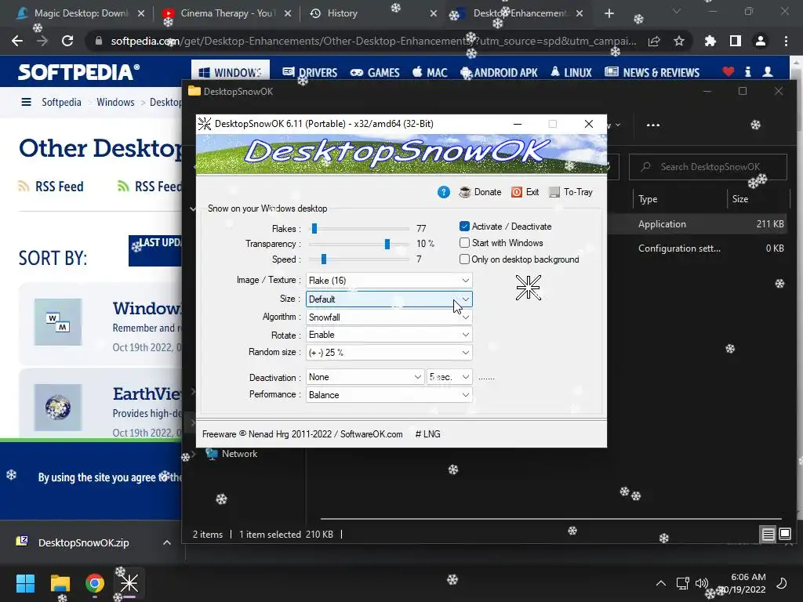Reload the Softpedia page
This screenshot has height=602, width=803.
point(67,41)
